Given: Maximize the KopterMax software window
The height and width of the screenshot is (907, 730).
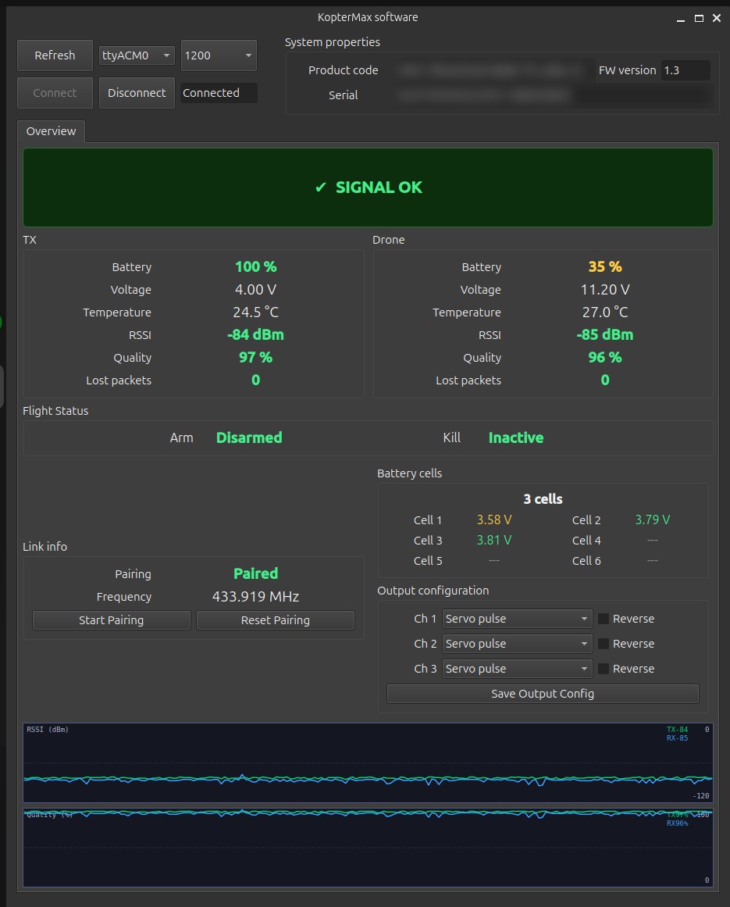Looking at the screenshot, I should [699, 19].
